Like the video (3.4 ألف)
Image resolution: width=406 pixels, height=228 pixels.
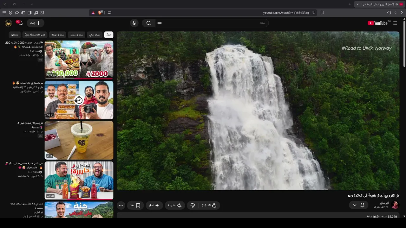(210, 206)
